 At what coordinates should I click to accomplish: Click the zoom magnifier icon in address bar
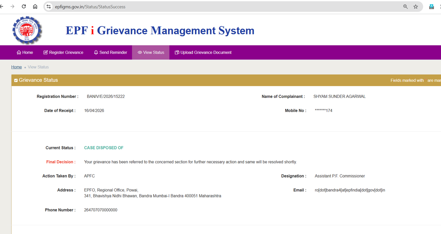coord(405,7)
